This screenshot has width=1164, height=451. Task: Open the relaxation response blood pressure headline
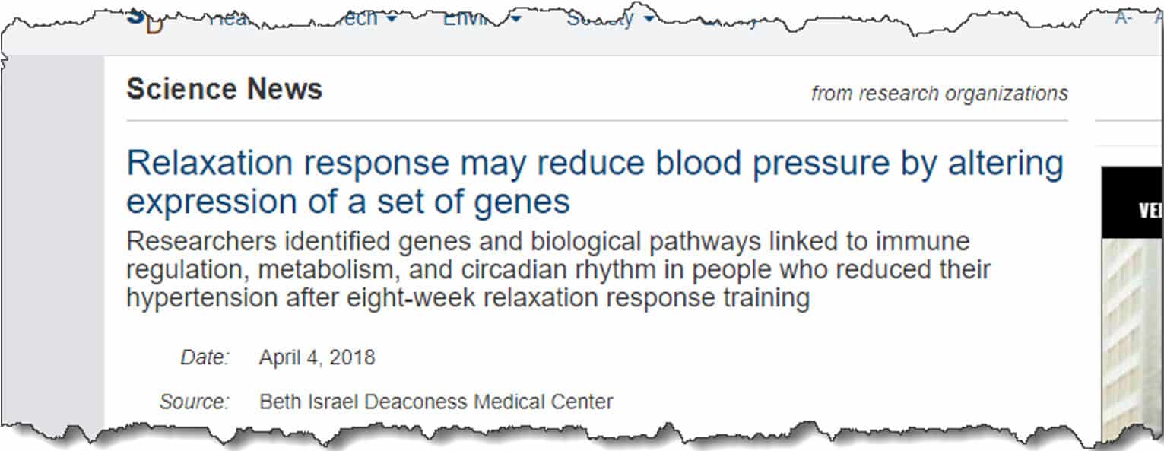click(595, 183)
